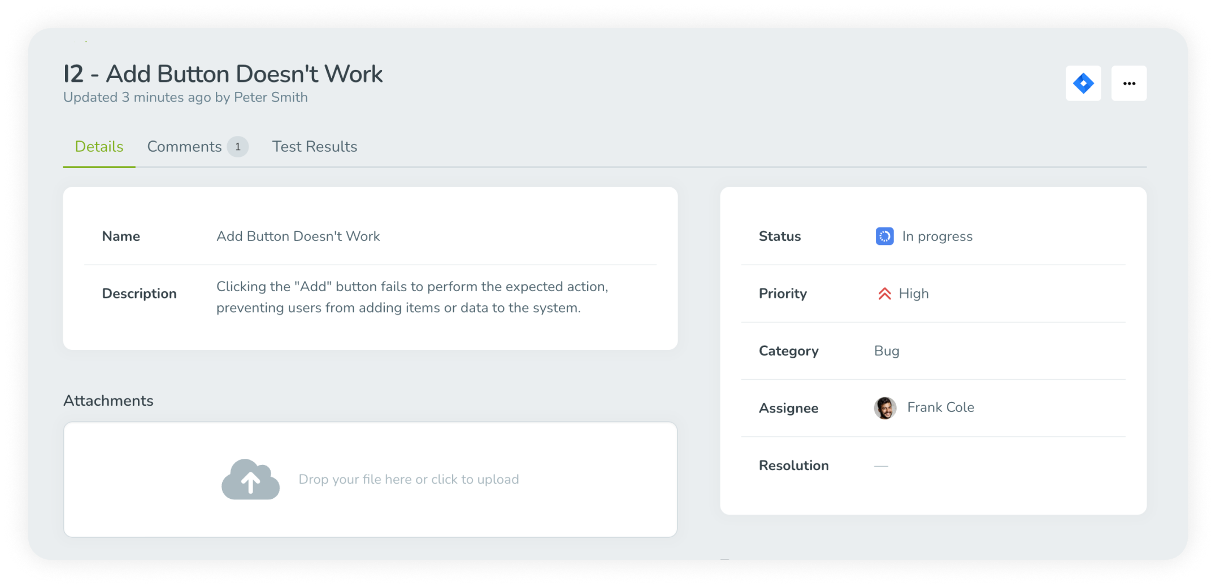Open the three-dots more options menu
This screenshot has width=1216, height=588.
pos(1129,84)
